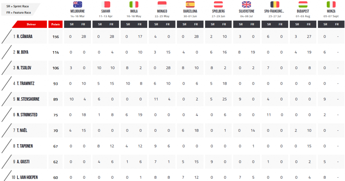The height and width of the screenshot is (181, 345).
Task: Open driver N. Tsolov's entry
Action: (x=24, y=68)
